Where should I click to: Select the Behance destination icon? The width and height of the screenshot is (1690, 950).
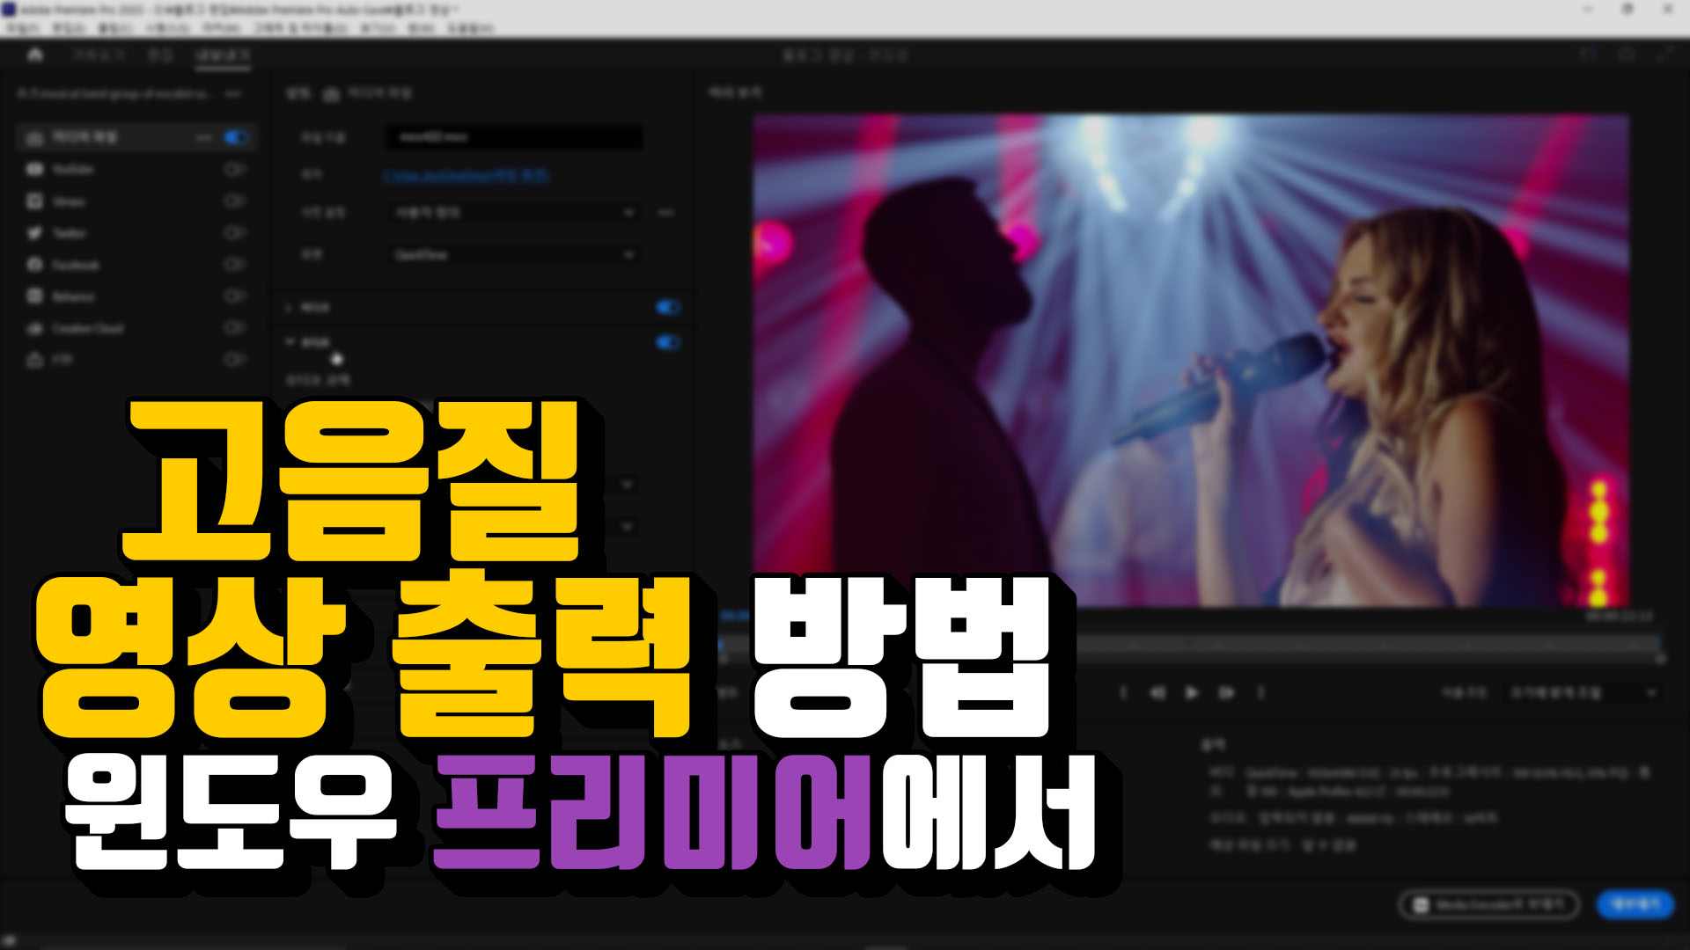[x=34, y=296]
